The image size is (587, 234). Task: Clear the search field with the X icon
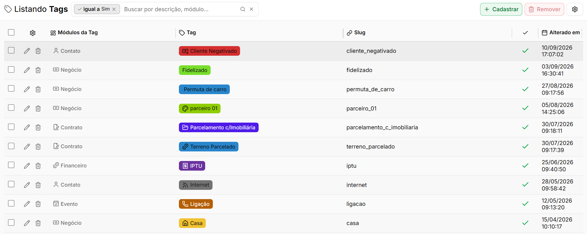click(252, 9)
